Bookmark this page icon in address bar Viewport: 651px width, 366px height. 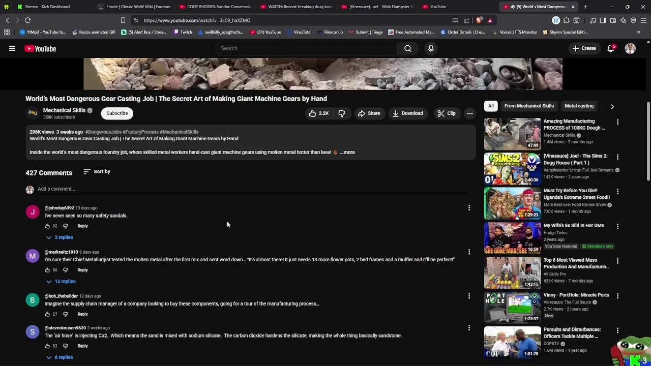point(123,20)
